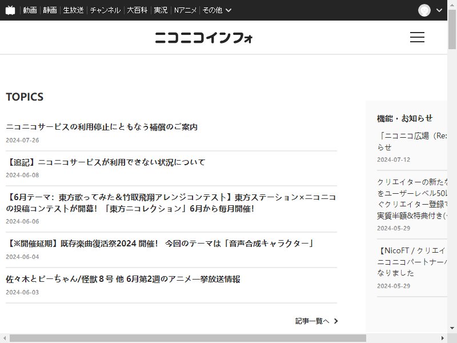The image size is (457, 343).
Task: Open the 静画 menu item
Action: point(50,10)
